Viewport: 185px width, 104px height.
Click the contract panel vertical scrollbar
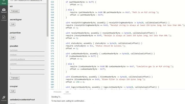click(47, 18)
